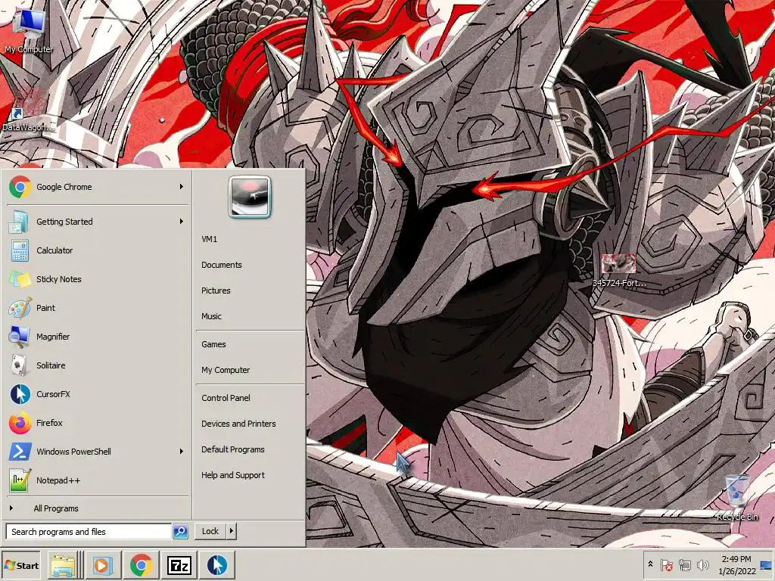
Task: Click the Getting Started icon
Action: click(x=18, y=222)
